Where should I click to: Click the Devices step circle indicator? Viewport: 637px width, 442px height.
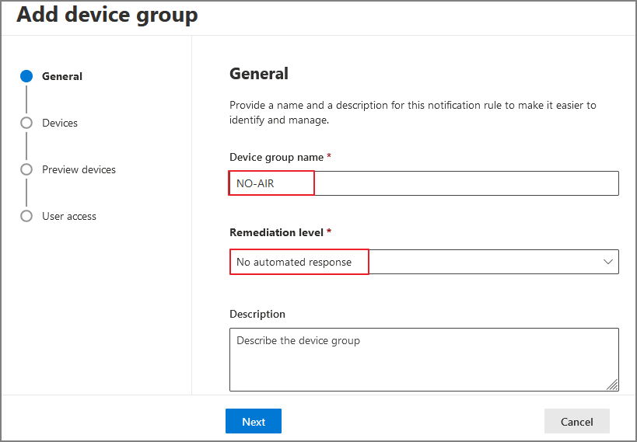click(x=26, y=123)
